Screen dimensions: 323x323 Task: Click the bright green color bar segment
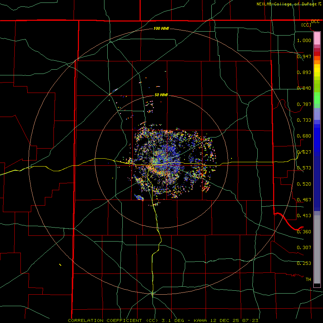point(317,98)
